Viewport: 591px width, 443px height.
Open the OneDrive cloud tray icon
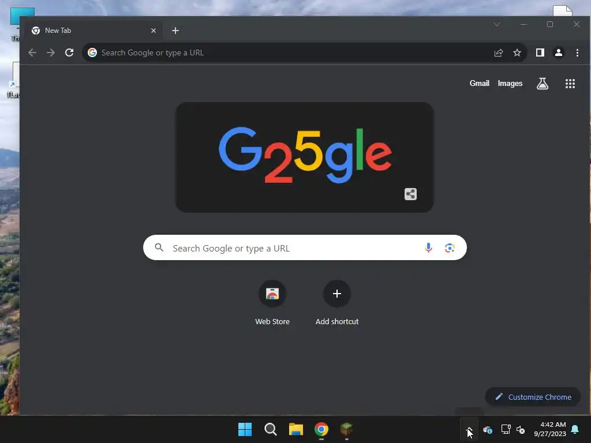coord(487,429)
